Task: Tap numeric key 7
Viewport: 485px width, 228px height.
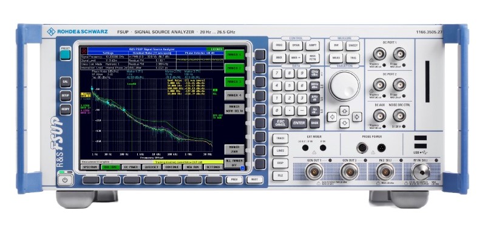Action: point(277,74)
